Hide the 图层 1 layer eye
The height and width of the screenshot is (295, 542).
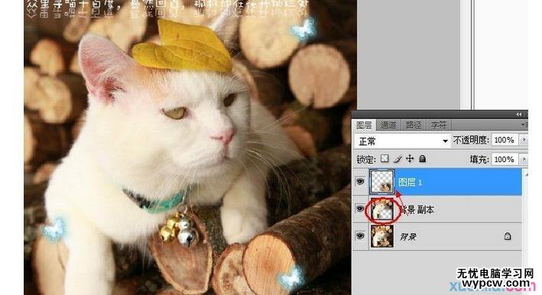click(360, 181)
